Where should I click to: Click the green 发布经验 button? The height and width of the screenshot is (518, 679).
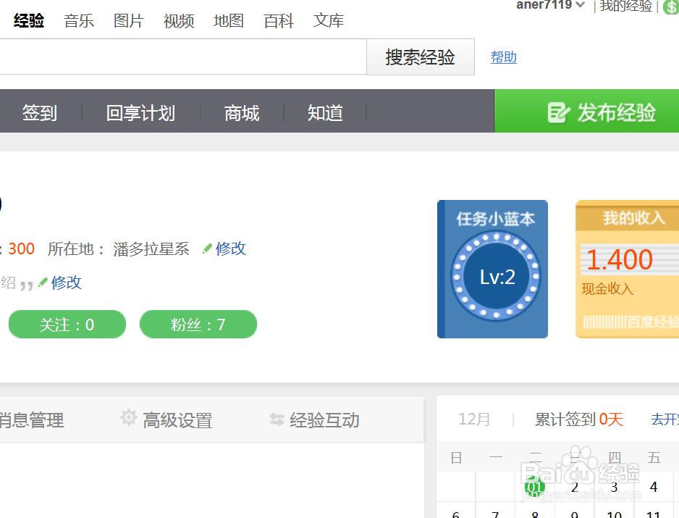pyautogui.click(x=587, y=111)
